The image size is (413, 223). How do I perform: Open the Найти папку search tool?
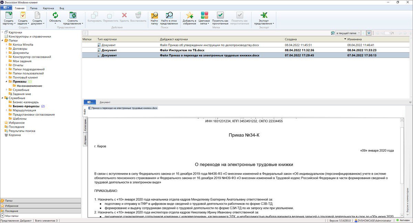[154, 15]
